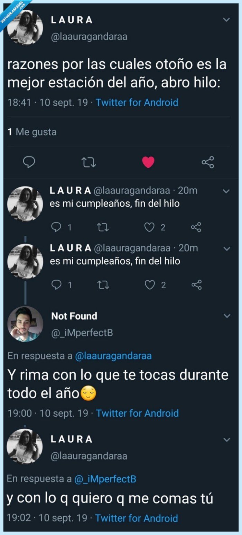
Task: Select the LAURA display name heading
Action: [x=71, y=20]
